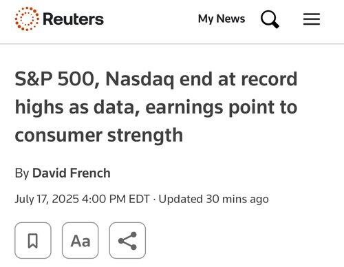344x267 pixels.
Task: Click the July 17, 2025 publication date
Action: (47, 199)
